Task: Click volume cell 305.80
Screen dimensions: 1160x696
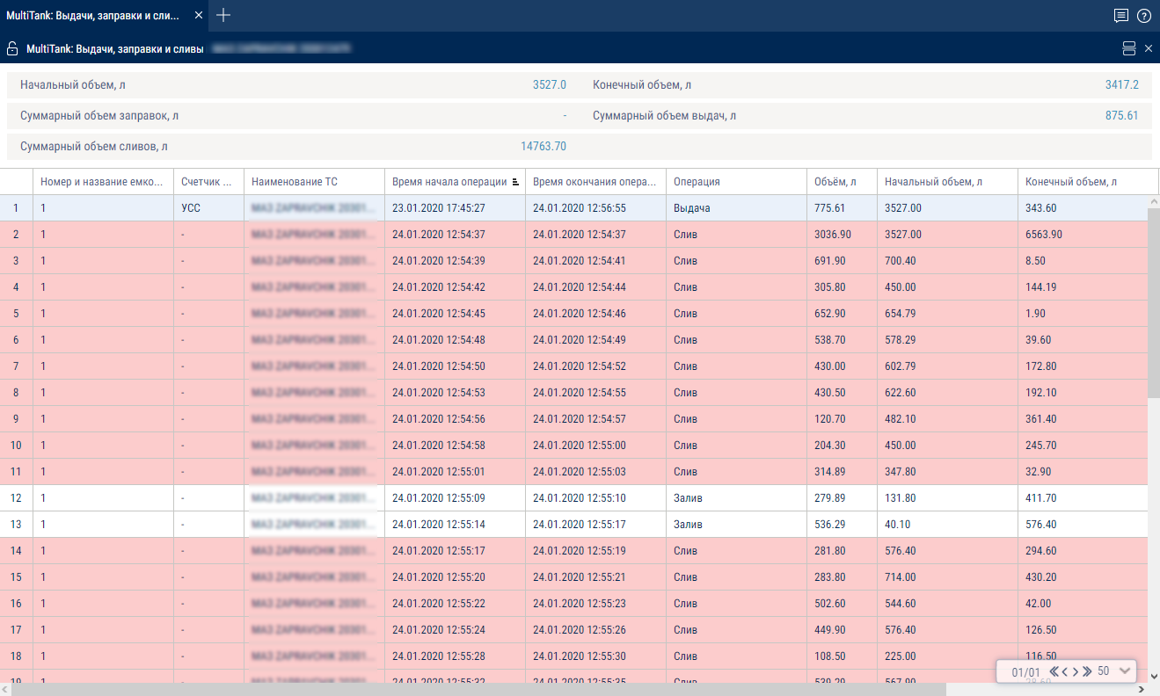Action: point(842,287)
